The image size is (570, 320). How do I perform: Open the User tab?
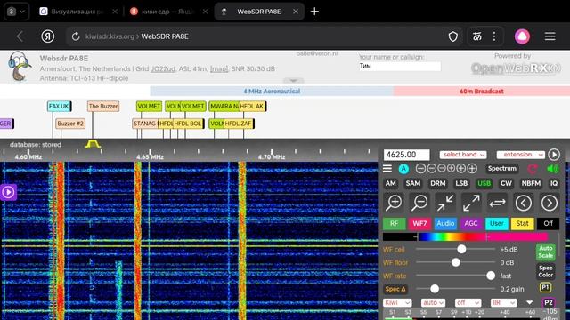[497, 223]
